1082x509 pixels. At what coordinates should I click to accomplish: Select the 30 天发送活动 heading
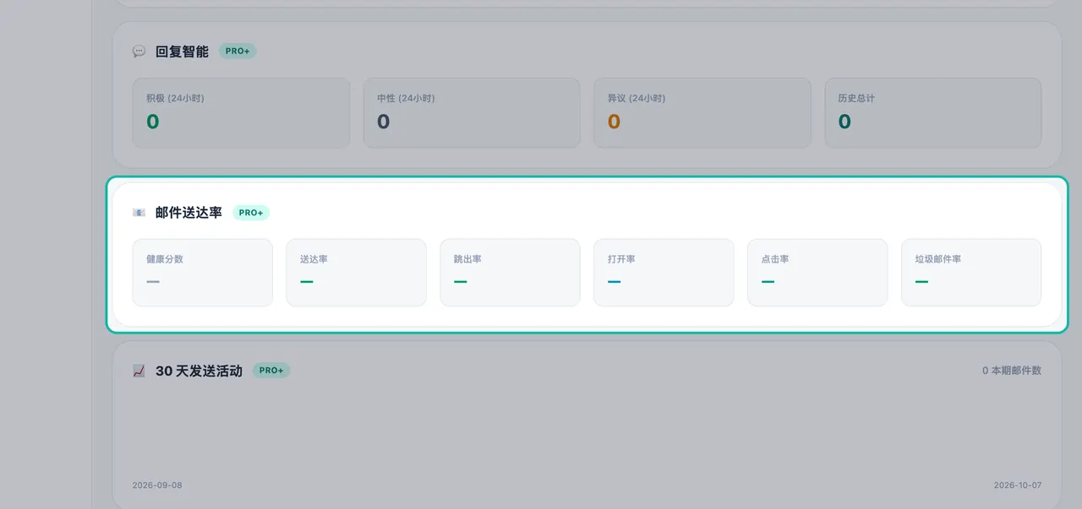click(x=199, y=371)
